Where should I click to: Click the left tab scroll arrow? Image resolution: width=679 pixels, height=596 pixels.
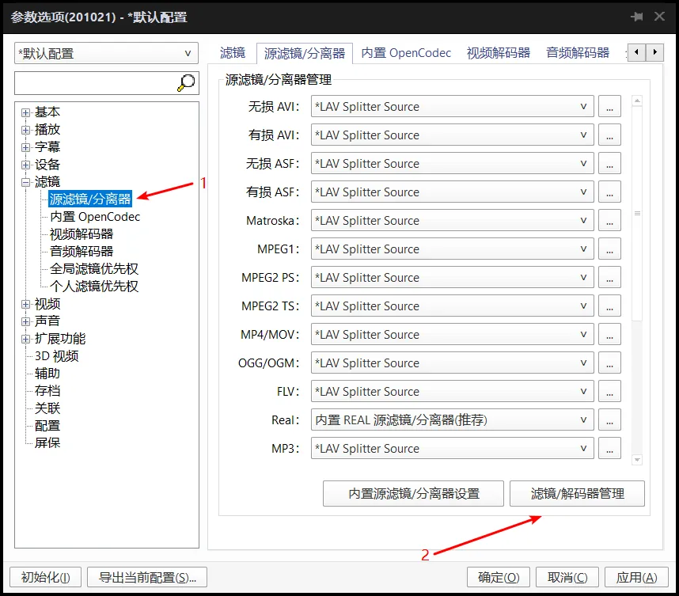click(636, 51)
